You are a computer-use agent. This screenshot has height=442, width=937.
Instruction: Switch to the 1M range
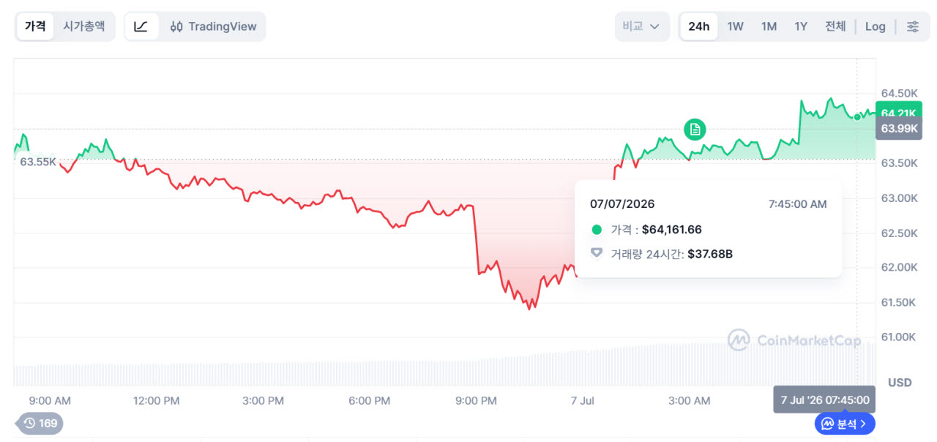click(769, 26)
